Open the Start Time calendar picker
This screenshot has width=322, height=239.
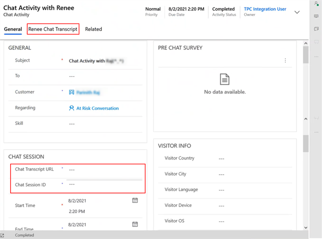pyautogui.click(x=135, y=200)
